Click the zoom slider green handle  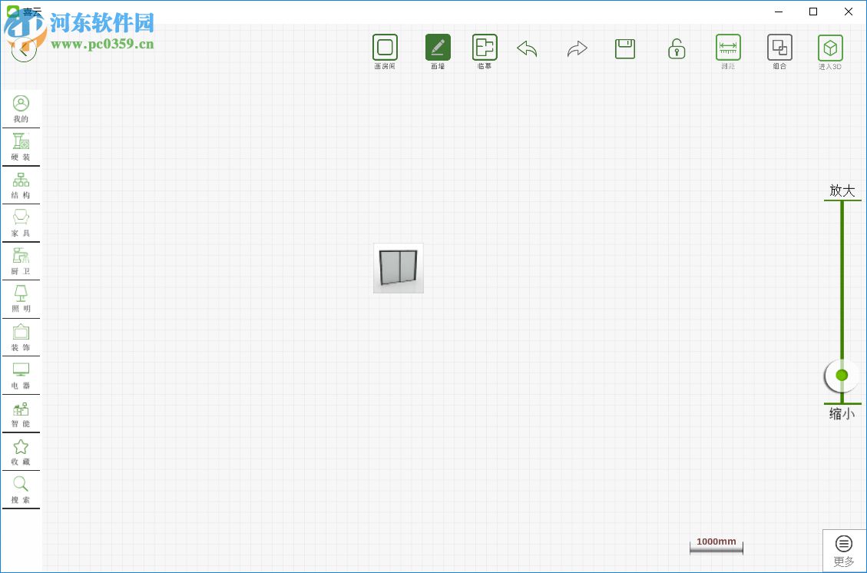pos(842,376)
